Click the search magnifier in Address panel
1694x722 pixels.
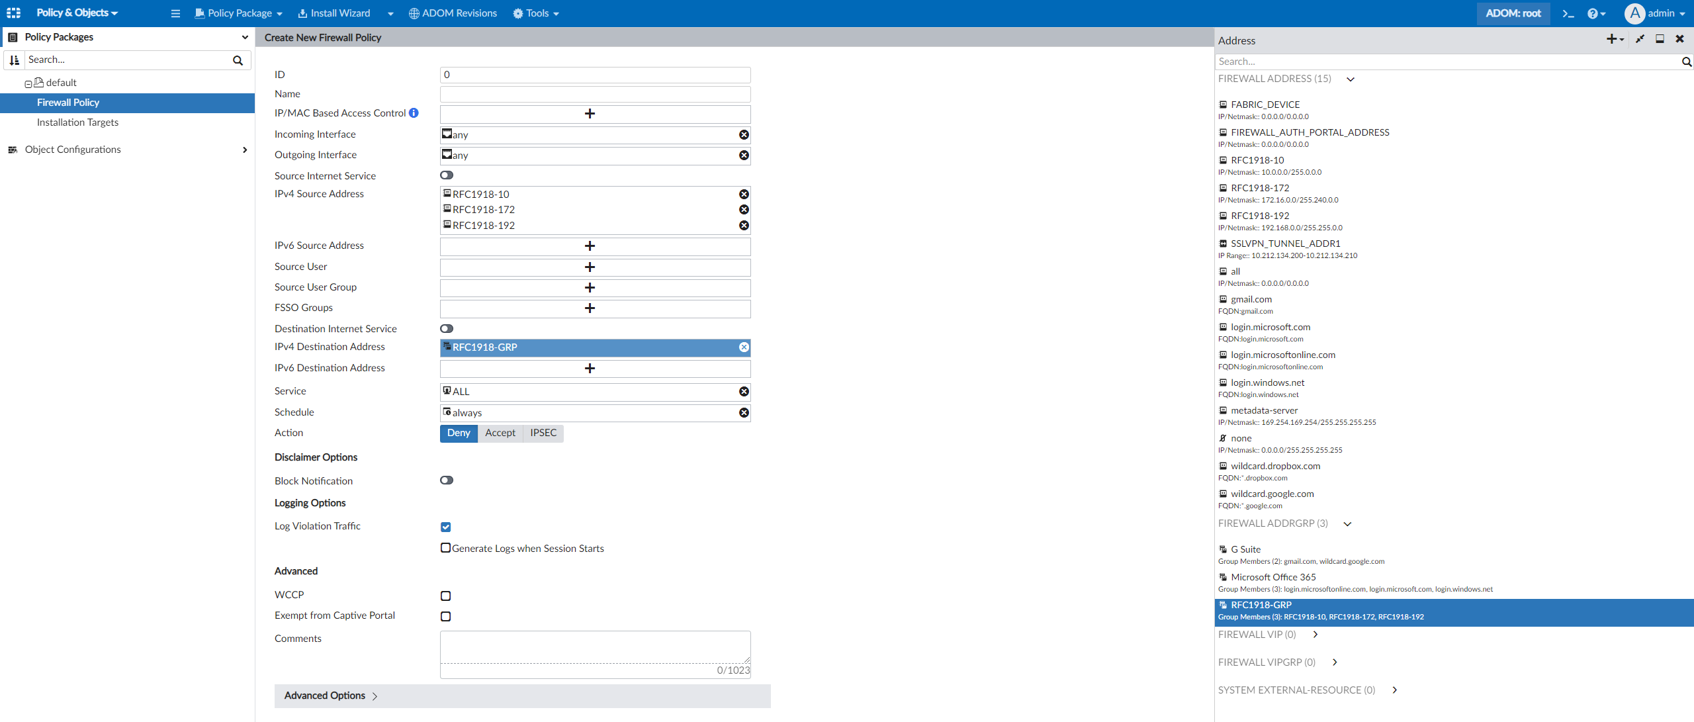pyautogui.click(x=1686, y=62)
